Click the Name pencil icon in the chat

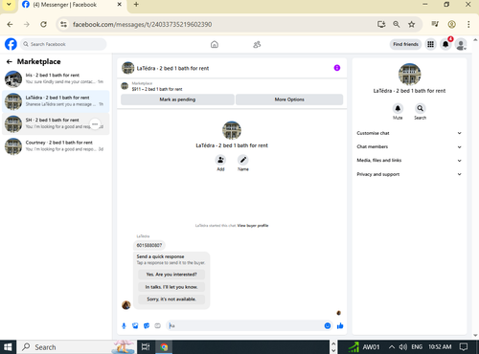[x=243, y=160]
